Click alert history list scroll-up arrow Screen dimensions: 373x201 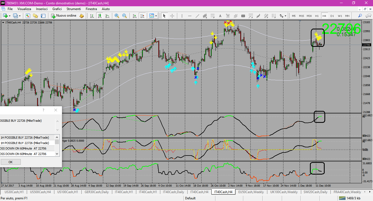point(57,137)
